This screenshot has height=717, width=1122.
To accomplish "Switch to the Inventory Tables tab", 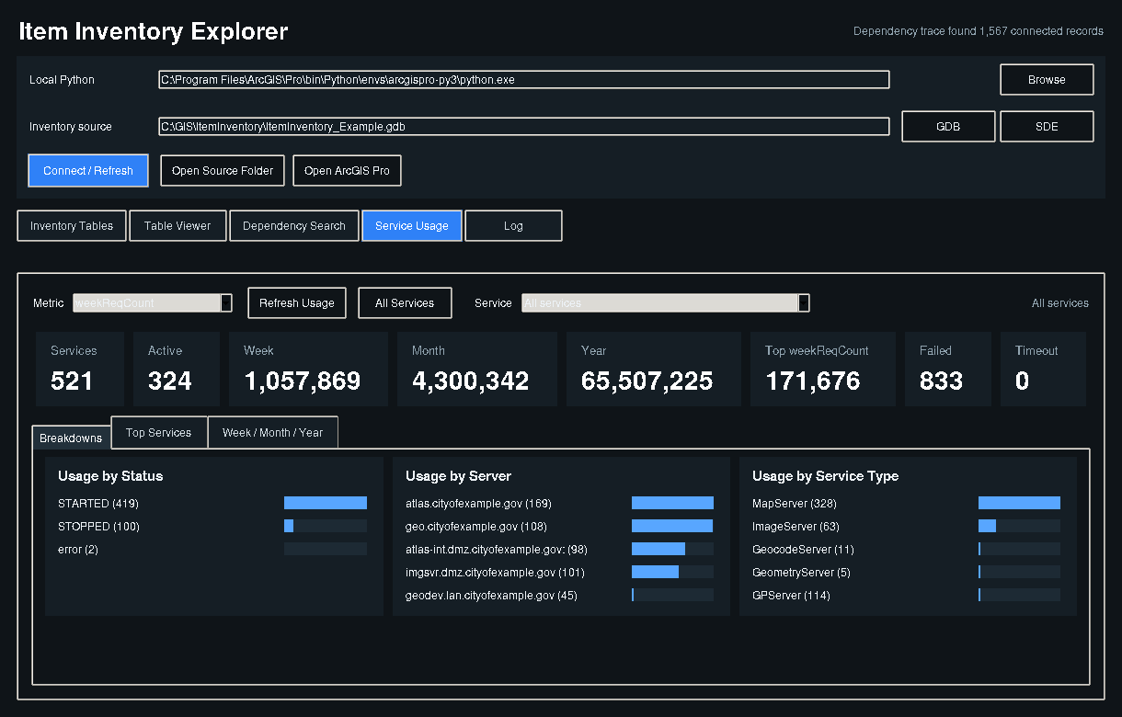I will pyautogui.click(x=72, y=226).
